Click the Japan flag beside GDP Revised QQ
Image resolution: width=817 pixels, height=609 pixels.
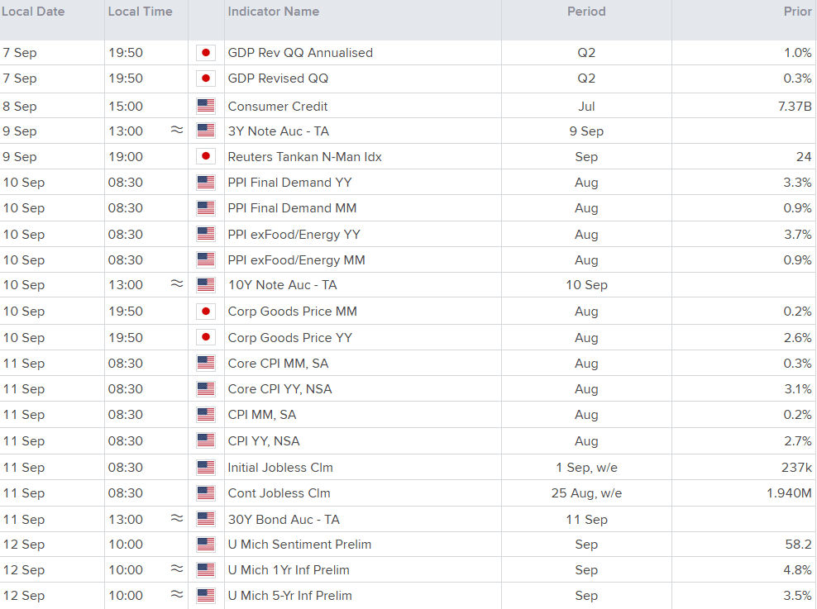(x=206, y=78)
